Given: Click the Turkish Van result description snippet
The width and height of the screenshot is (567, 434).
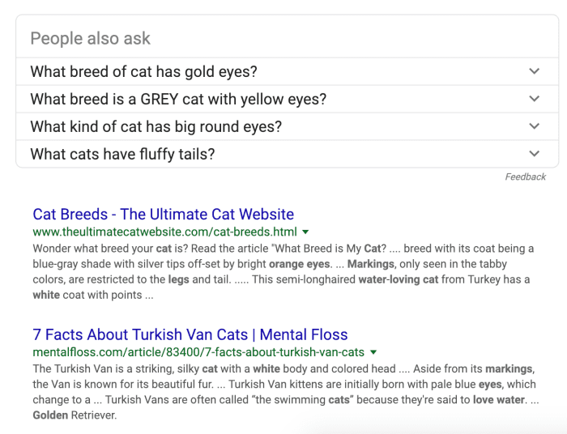Looking at the screenshot, I should click(275, 392).
